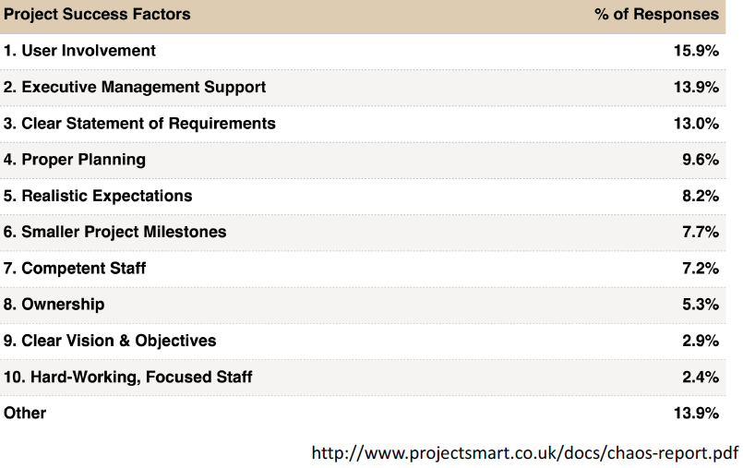This screenshot has height=468, width=743.
Task: Select the "4. Proper Planning" row label
Action: point(75,160)
